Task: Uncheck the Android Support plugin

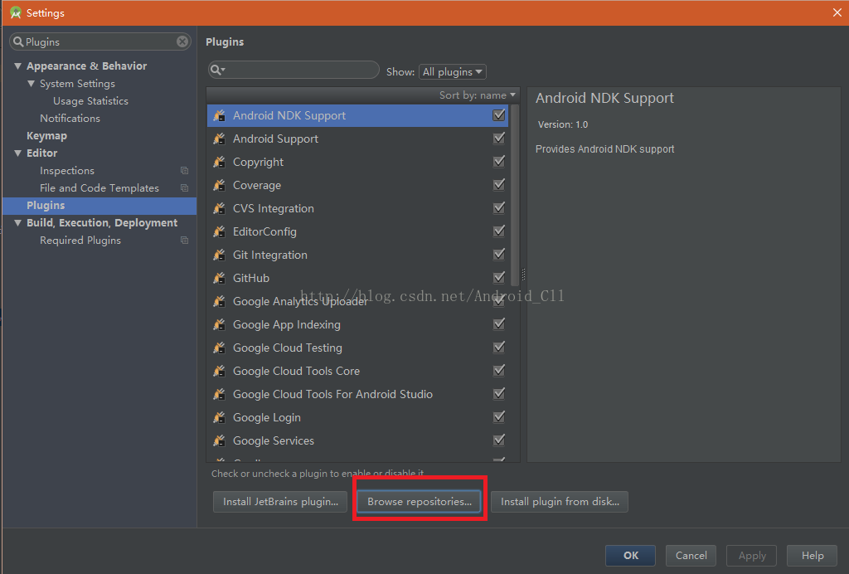Action: [498, 138]
